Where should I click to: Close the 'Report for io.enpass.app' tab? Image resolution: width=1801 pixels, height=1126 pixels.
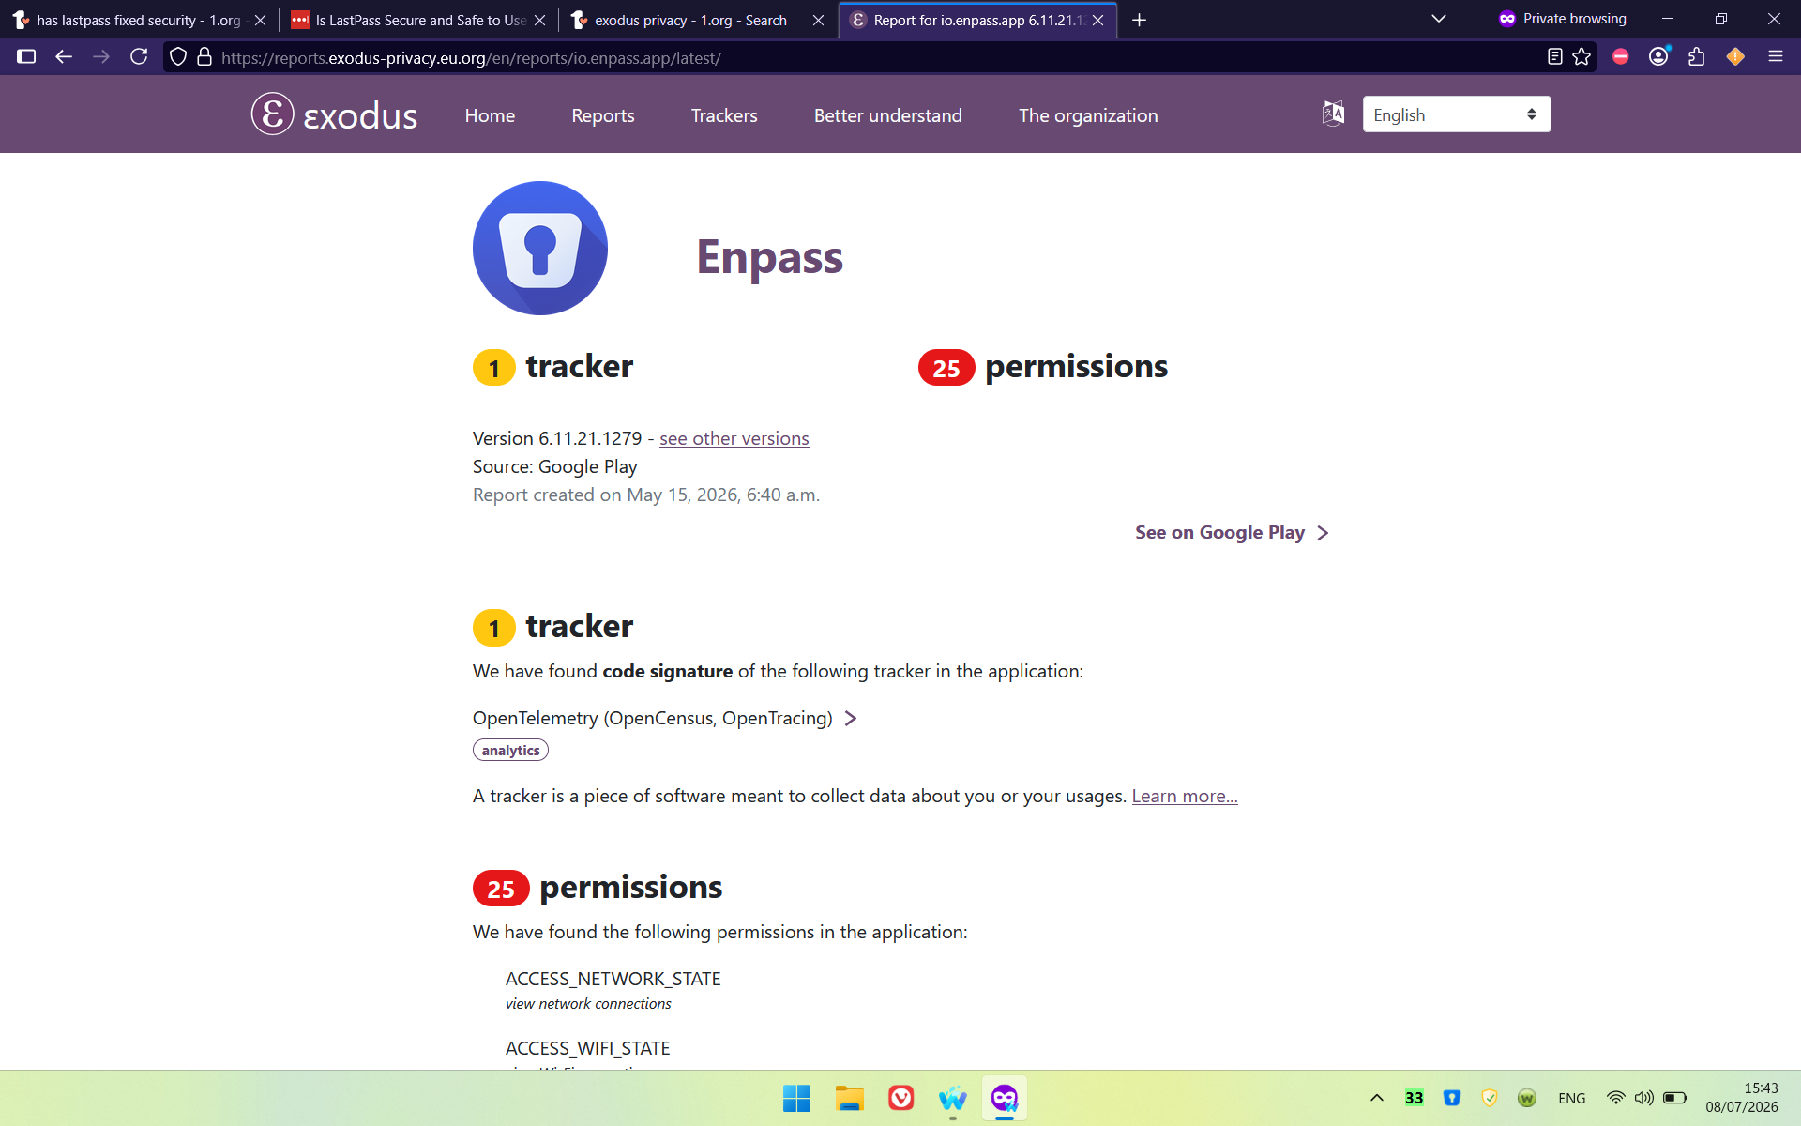pyautogui.click(x=1097, y=20)
